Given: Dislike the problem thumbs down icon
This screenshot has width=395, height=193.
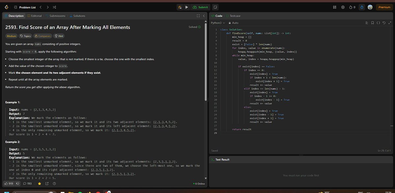Looking at the screenshot, I should (x=18, y=183).
